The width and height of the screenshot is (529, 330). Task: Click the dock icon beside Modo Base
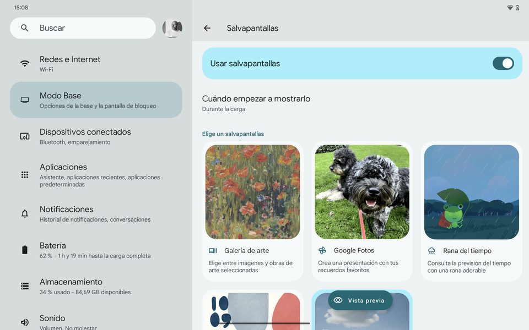pyautogui.click(x=25, y=100)
